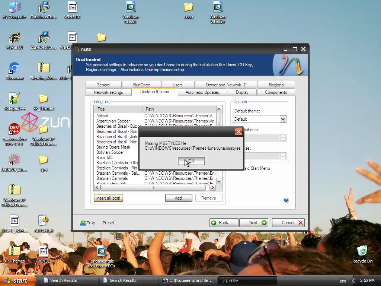Open the Luna folder on desktop
381x286 pixels.
(189, 10)
